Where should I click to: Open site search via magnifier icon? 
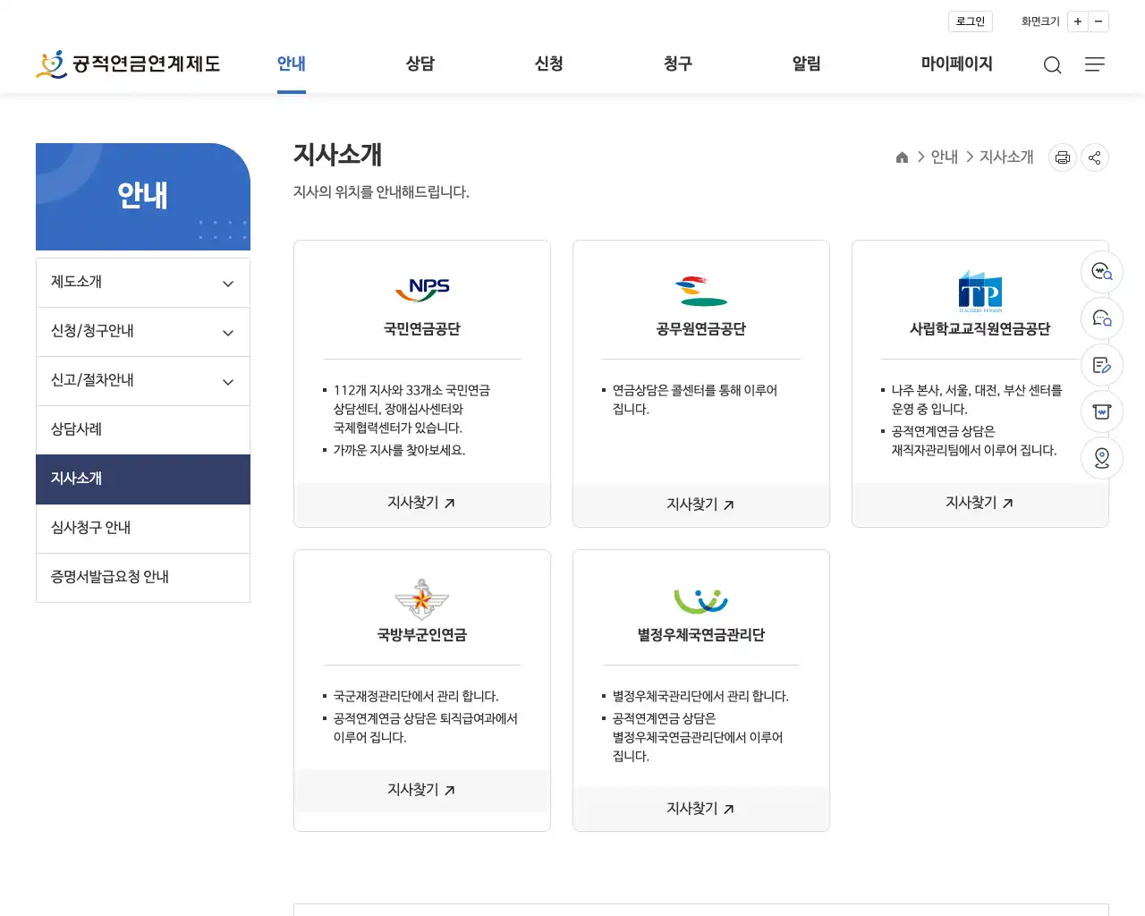point(1052,64)
